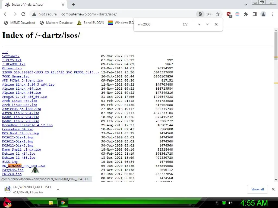Screen dimensions: 278x208
Task: Open Bonzi BUDDY! bookmark
Action: 90,23
